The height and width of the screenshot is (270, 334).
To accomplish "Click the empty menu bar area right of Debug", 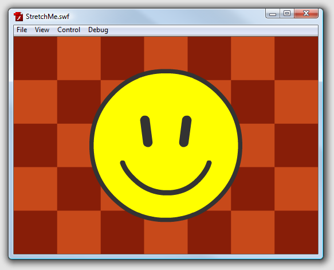I will point(213,30).
